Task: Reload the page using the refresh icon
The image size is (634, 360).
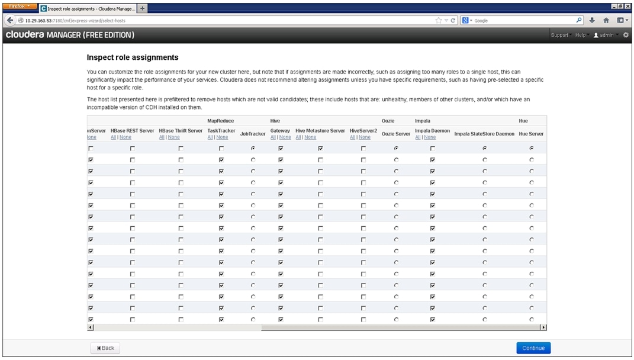Action: tap(453, 20)
